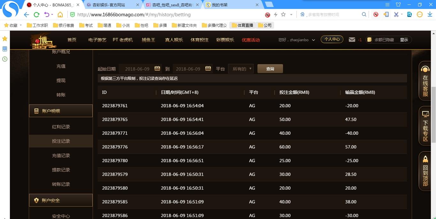Image resolution: width=436 pixels, height=219 pixels.
Task: Switch to the 我的书架 tab
Action: point(233,5)
